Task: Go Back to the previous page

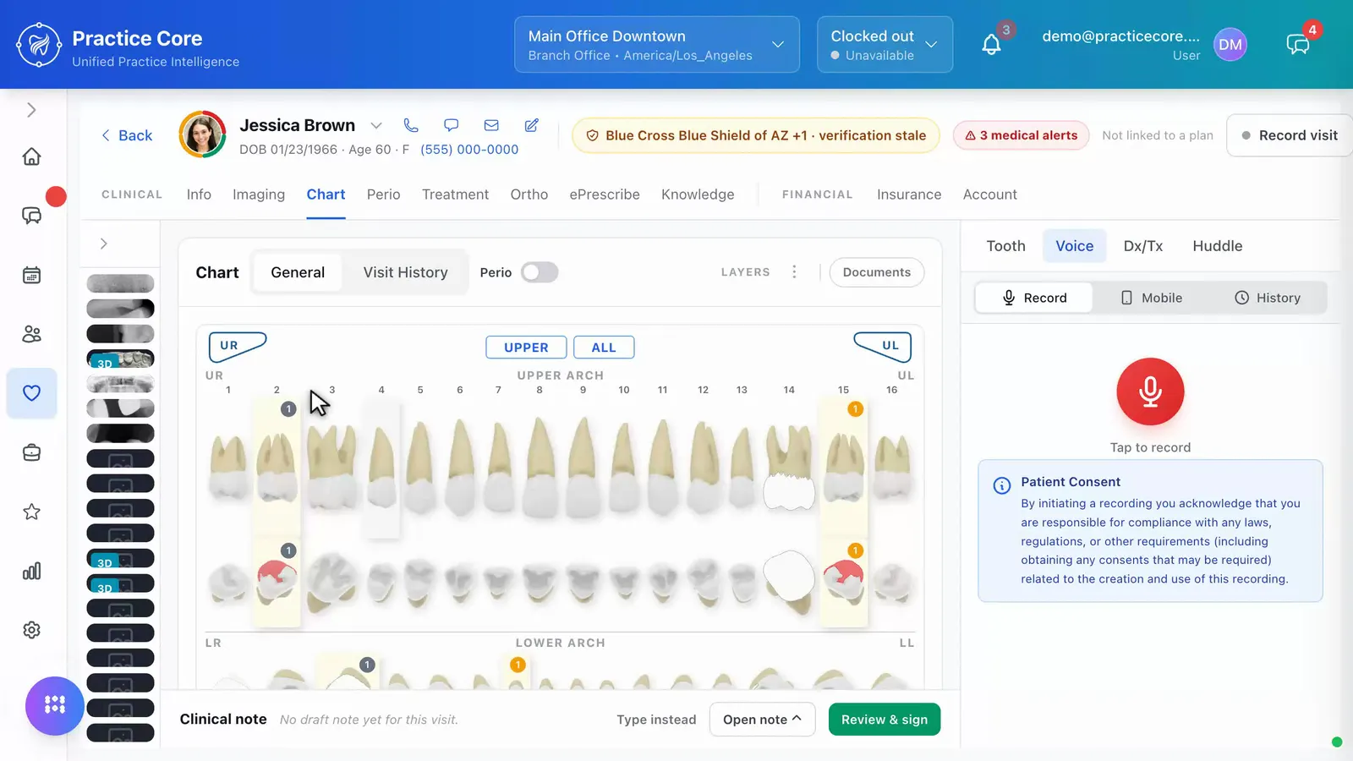Action: (x=127, y=135)
